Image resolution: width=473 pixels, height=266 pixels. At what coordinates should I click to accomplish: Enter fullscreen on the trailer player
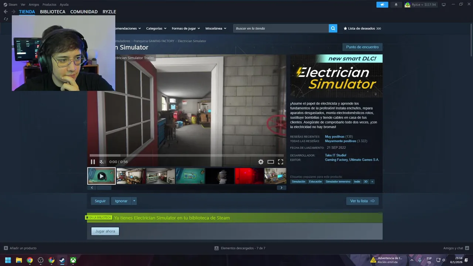[280, 162]
